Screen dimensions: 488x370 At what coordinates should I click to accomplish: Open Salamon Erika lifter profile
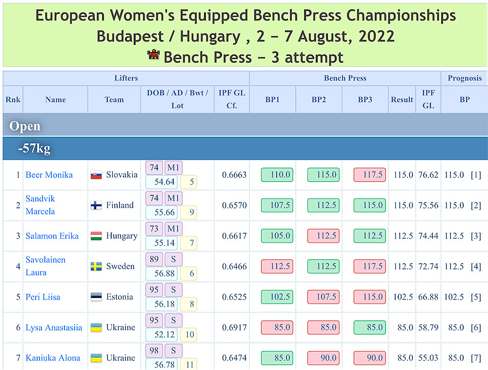pyautogui.click(x=52, y=236)
